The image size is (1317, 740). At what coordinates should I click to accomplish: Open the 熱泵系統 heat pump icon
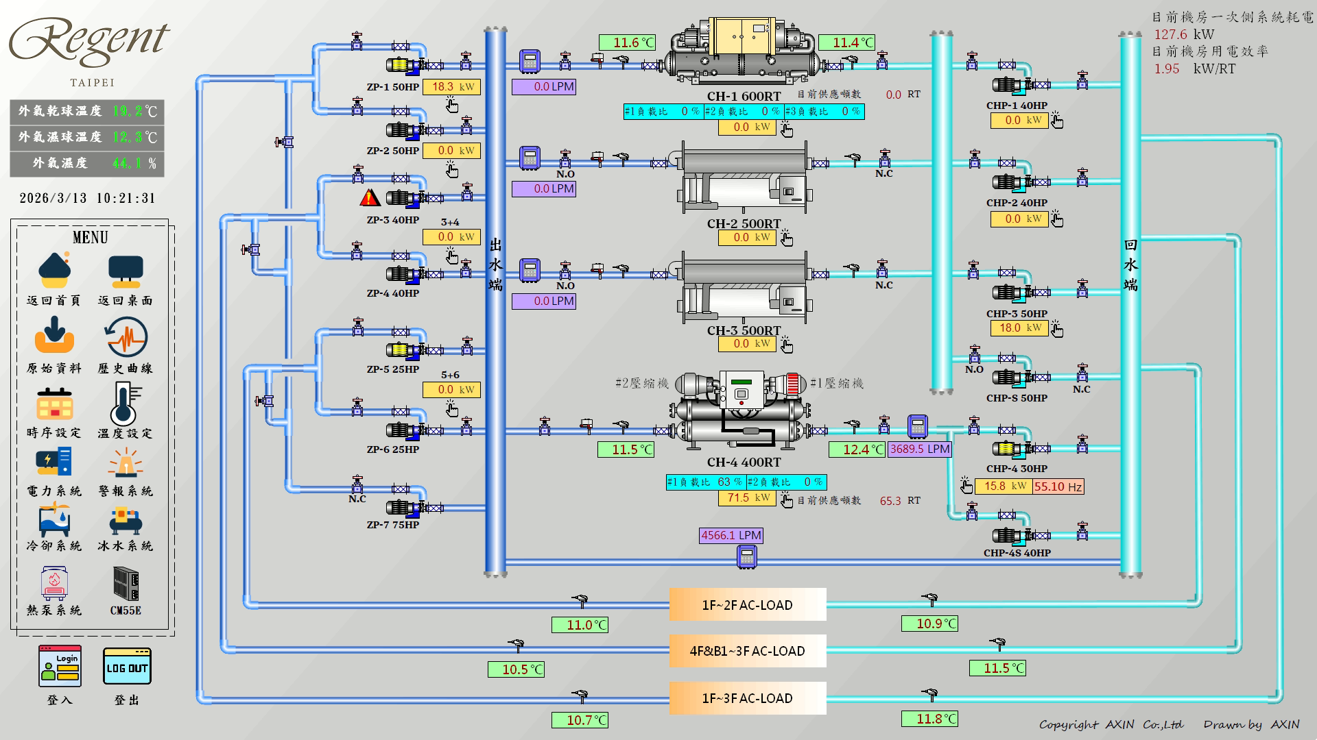(x=54, y=582)
